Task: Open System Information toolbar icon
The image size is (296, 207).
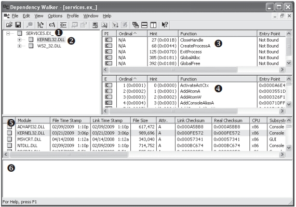Action: pyautogui.click(x=95, y=25)
